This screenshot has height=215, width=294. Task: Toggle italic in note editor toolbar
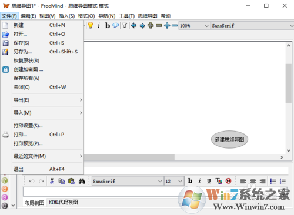[x=199, y=181]
